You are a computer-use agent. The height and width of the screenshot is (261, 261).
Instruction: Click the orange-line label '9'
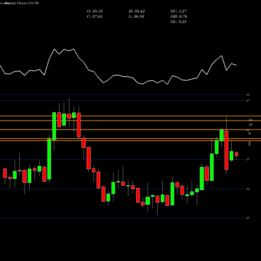pyautogui.click(x=250, y=134)
